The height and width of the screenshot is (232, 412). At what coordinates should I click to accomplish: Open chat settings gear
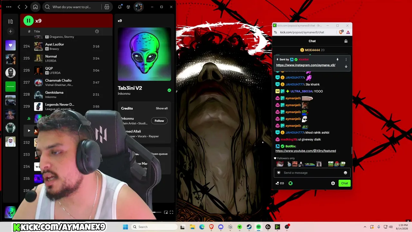(x=333, y=183)
